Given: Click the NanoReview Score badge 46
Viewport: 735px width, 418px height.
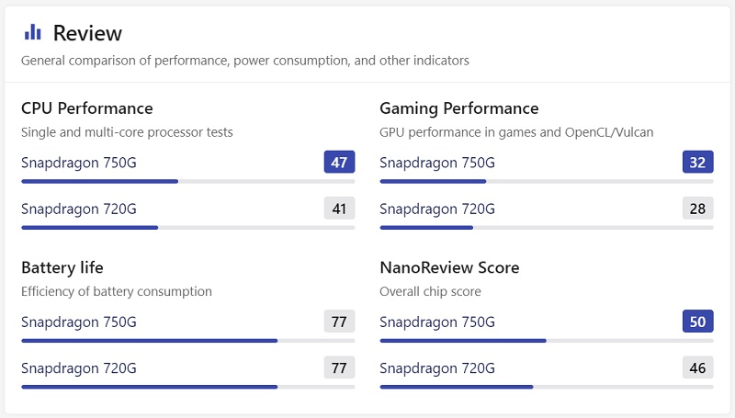Looking at the screenshot, I should point(697,367).
